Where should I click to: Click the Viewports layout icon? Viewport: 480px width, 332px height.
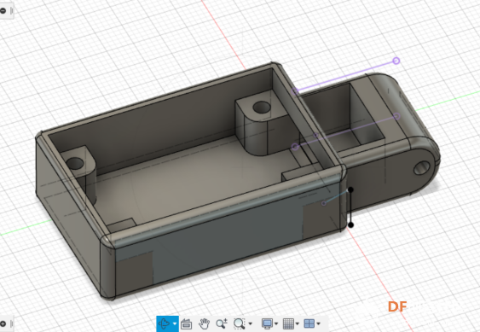click(309, 323)
